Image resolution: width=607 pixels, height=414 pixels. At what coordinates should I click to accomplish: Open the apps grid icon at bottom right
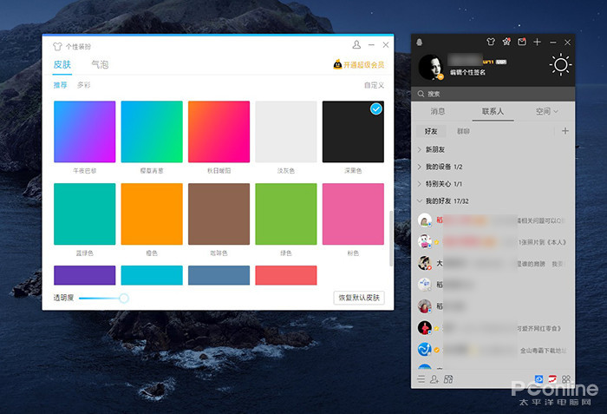566,379
